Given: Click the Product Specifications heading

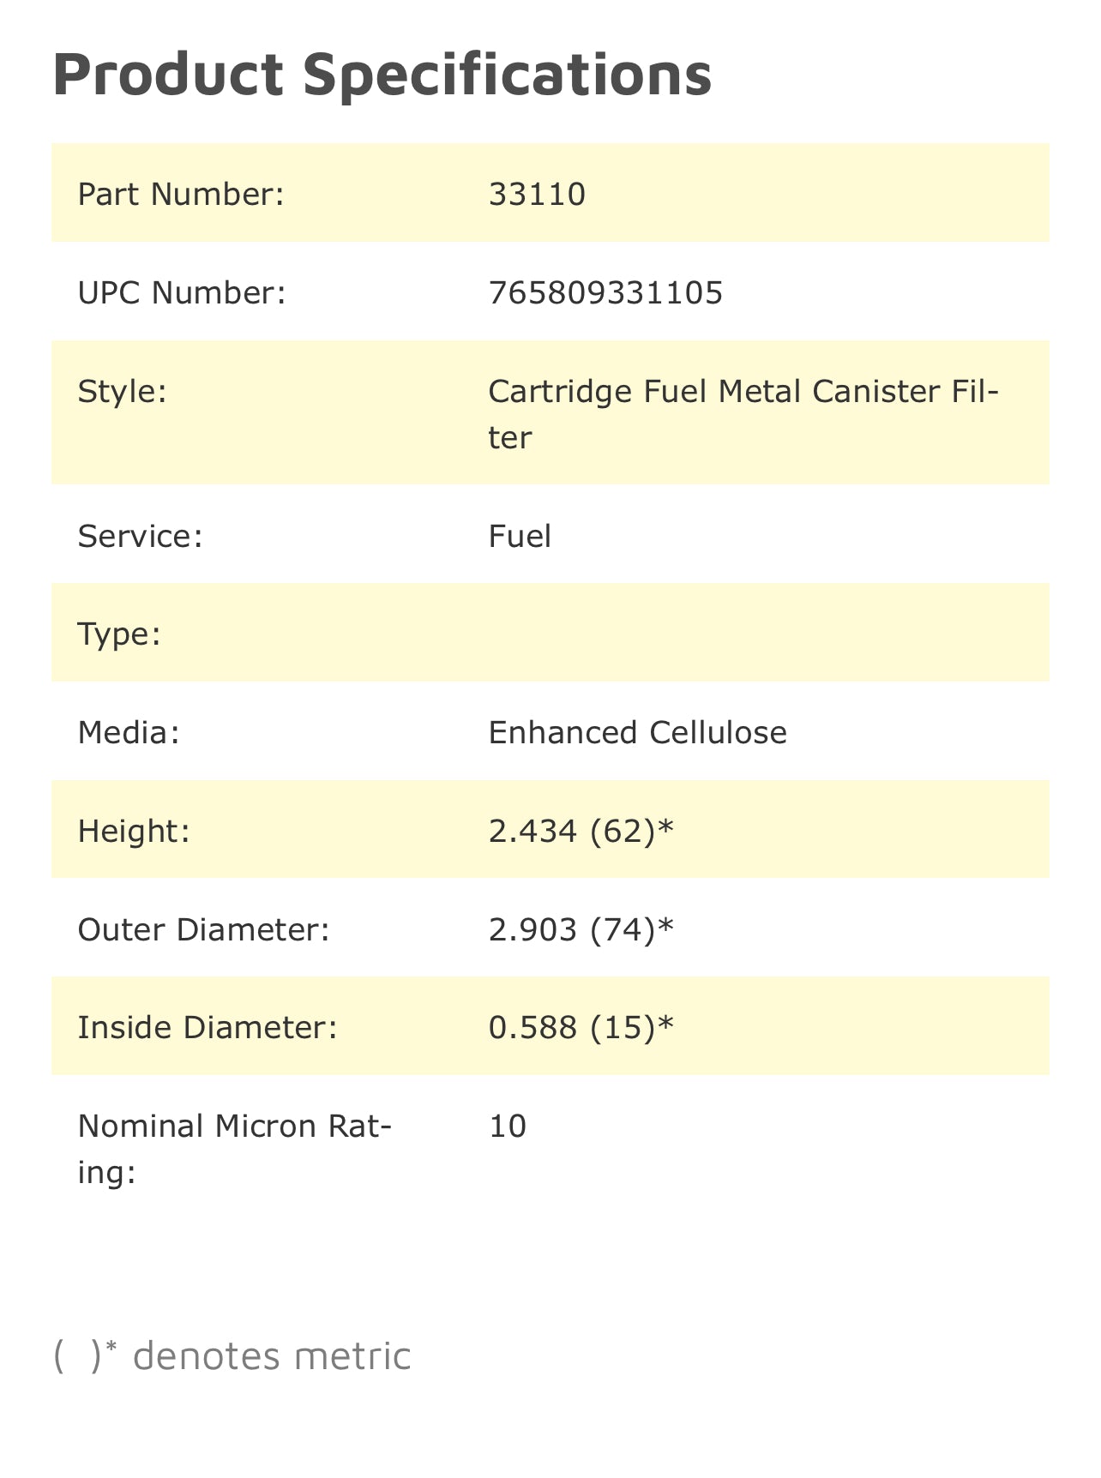Looking at the screenshot, I should pyautogui.click(x=382, y=74).
